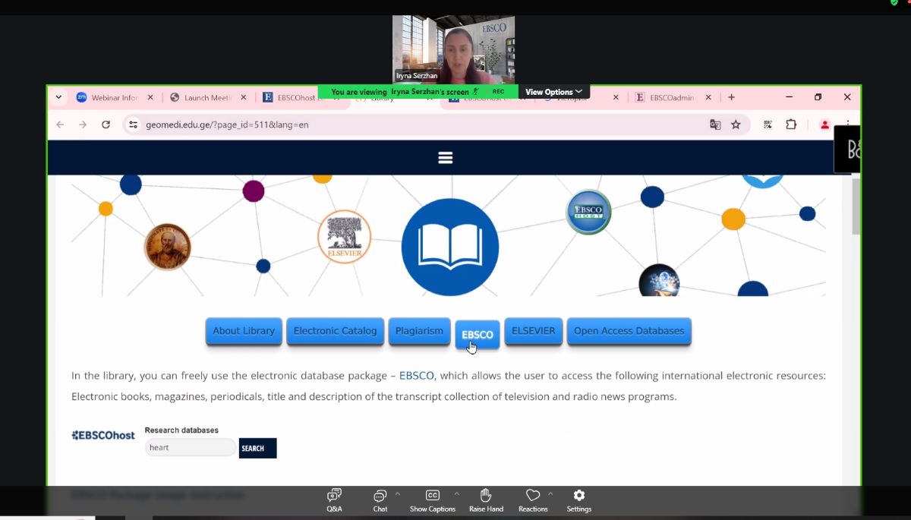
Task: Close the Webinar Info tab
Action: tap(150, 97)
